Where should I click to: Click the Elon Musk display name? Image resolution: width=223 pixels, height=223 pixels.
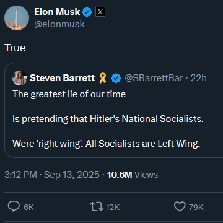click(57, 12)
